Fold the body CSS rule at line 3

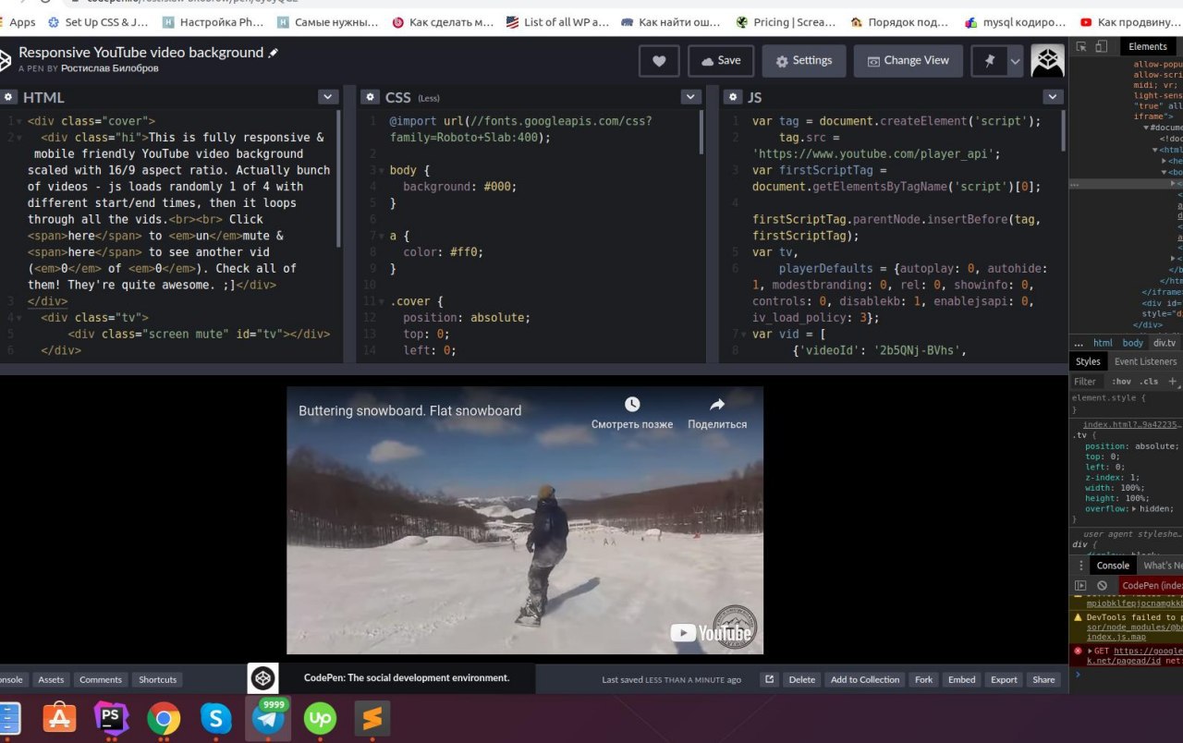point(381,170)
